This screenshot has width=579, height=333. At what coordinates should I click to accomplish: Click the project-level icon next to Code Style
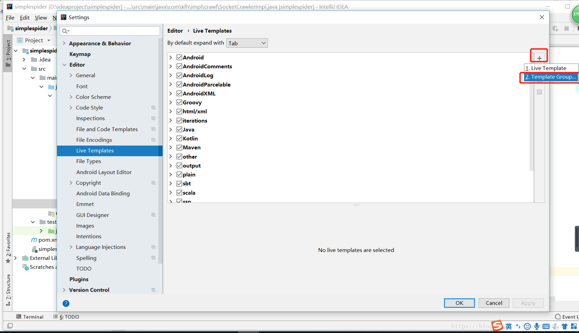tap(154, 108)
